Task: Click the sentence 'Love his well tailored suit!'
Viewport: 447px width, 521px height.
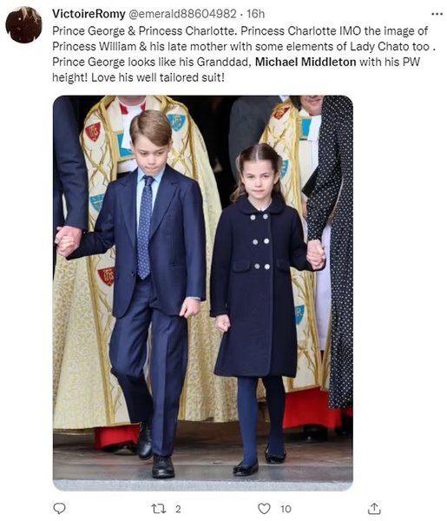Action: point(158,77)
